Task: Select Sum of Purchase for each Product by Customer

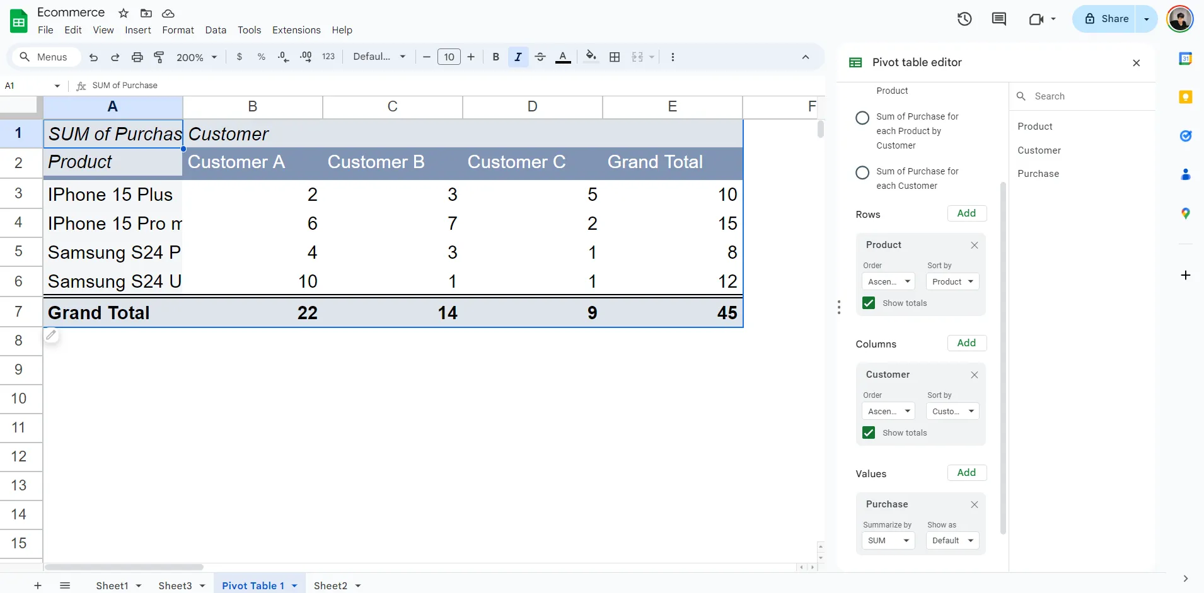Action: 862,118
